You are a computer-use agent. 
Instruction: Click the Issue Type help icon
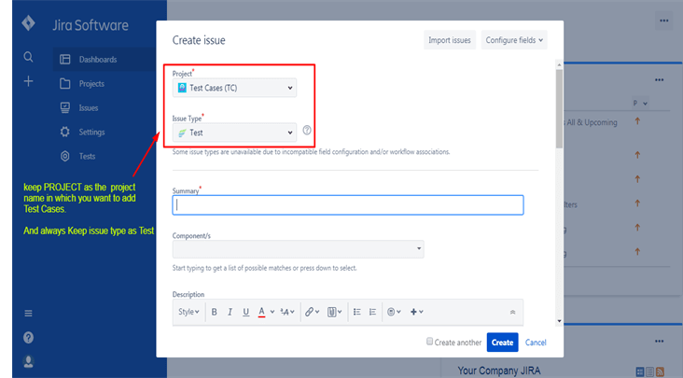pos(307,132)
